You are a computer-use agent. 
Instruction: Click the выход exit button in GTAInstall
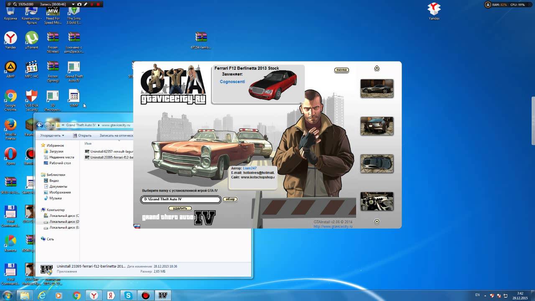pyautogui.click(x=341, y=70)
